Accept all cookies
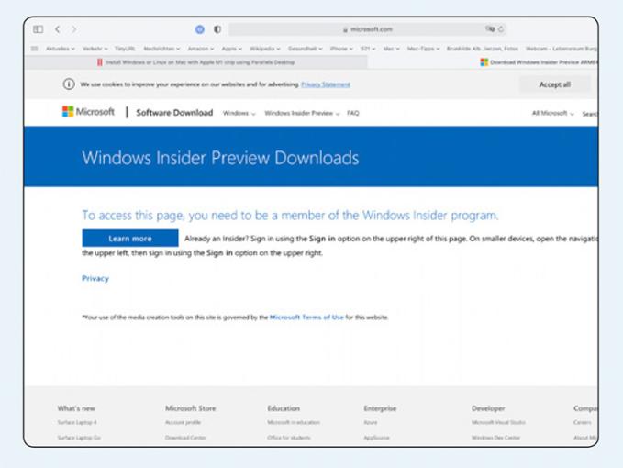Screen dimensions: 623x468 pos(555,84)
